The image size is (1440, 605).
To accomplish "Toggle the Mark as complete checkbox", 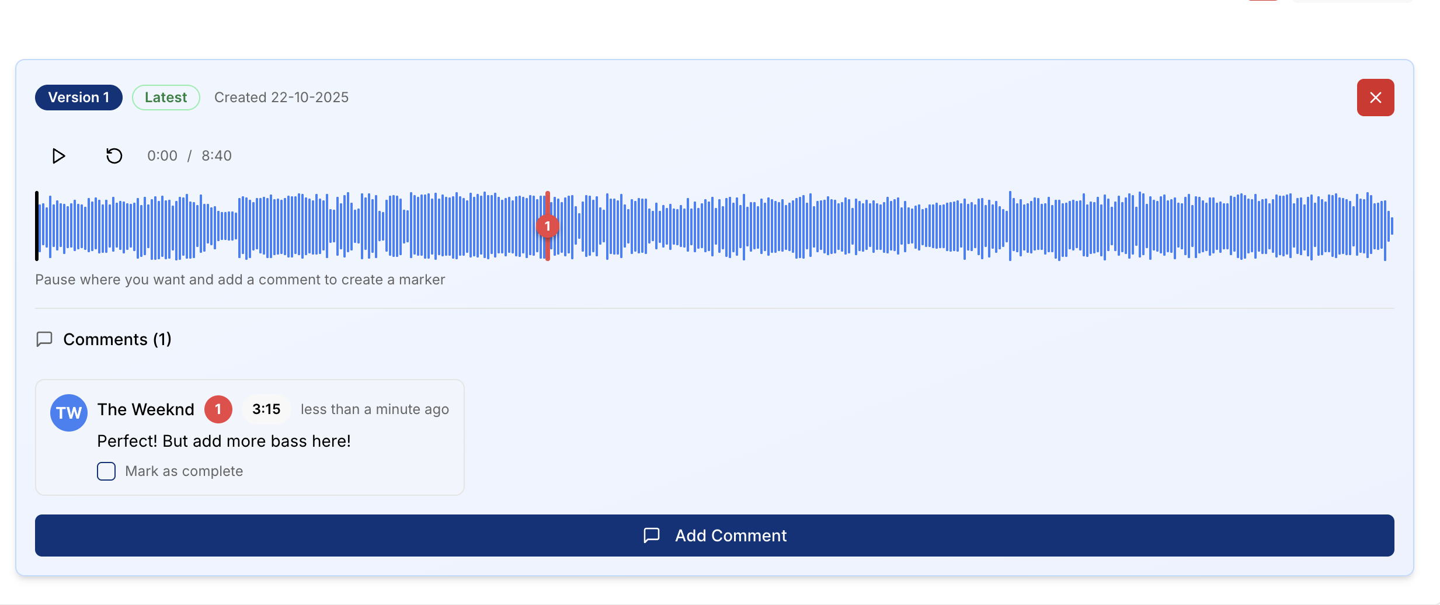I will tap(106, 471).
